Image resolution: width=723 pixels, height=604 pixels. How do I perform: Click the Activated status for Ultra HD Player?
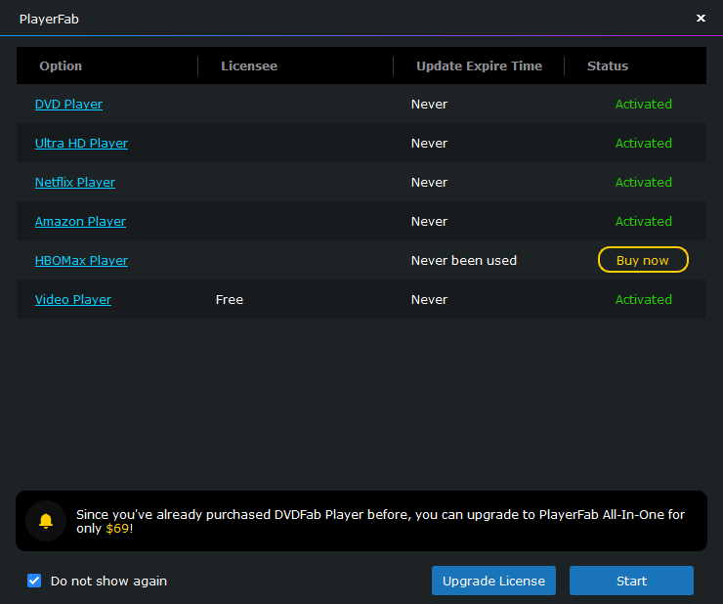[x=643, y=144]
